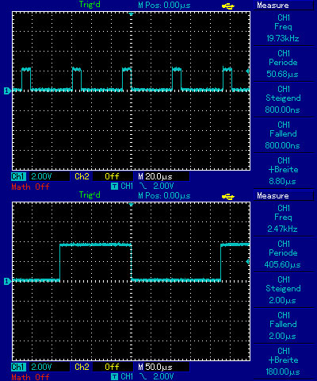Click the channel 1 ground marker in bottom capture
This screenshot has height=381, width=317.
coord(7,281)
